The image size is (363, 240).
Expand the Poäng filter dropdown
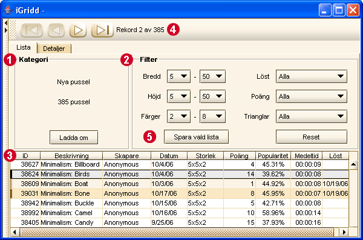point(312,96)
